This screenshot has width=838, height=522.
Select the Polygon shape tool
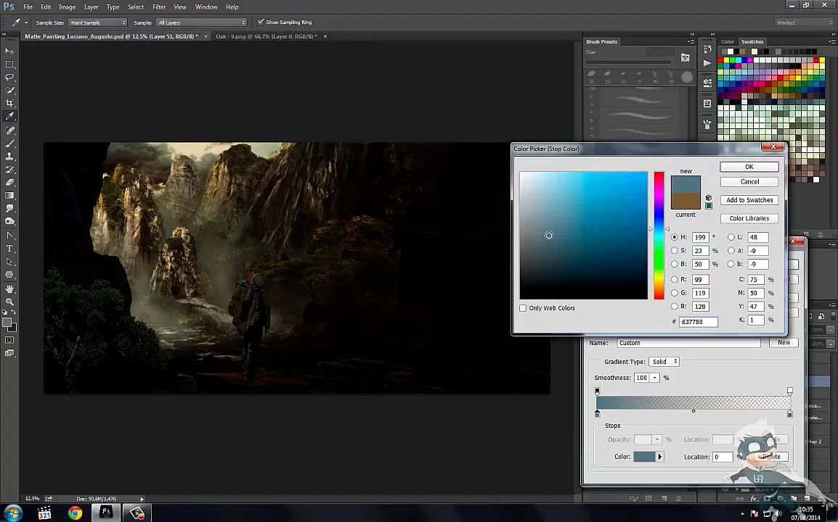(x=9, y=274)
